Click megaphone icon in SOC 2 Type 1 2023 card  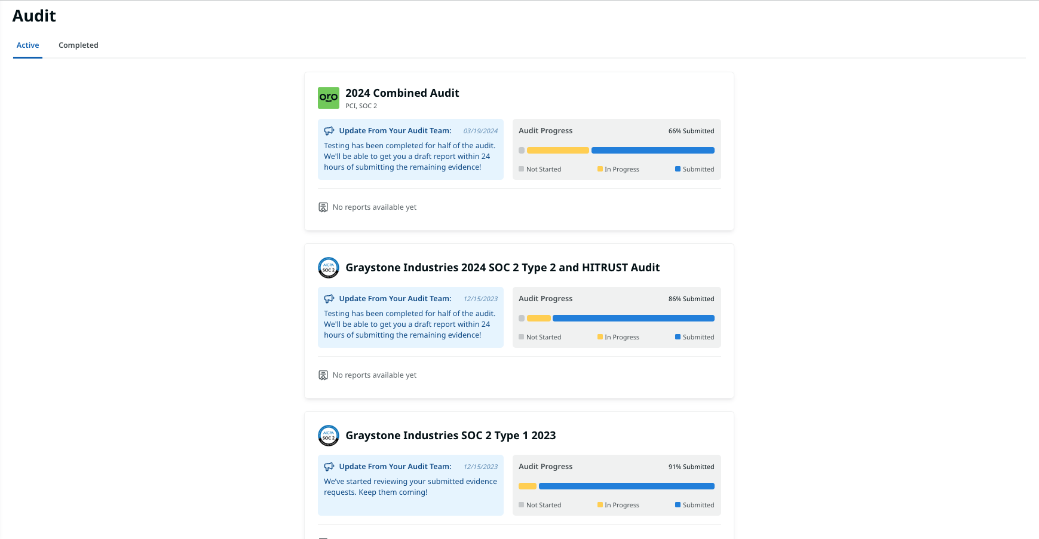point(329,467)
